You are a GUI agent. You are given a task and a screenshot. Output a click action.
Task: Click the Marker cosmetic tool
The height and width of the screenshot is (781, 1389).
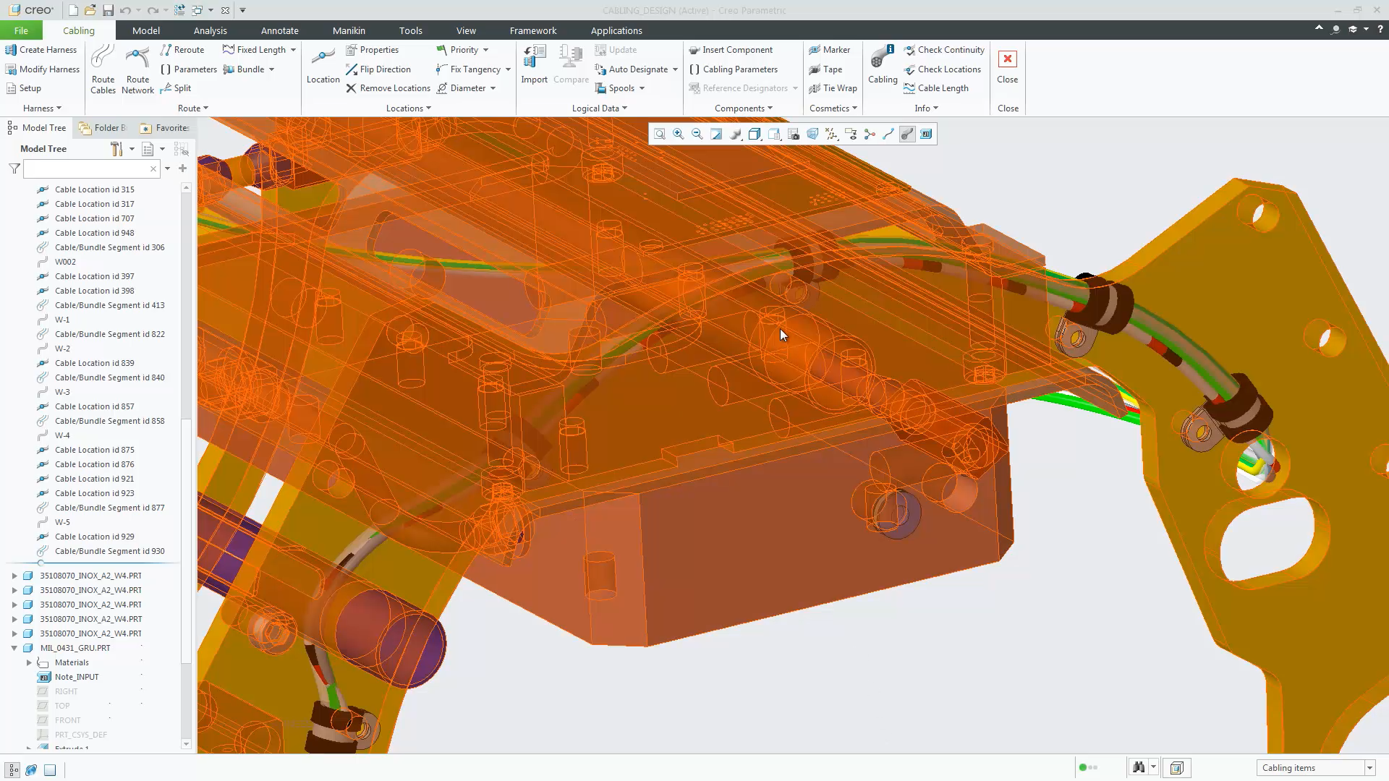(829, 50)
